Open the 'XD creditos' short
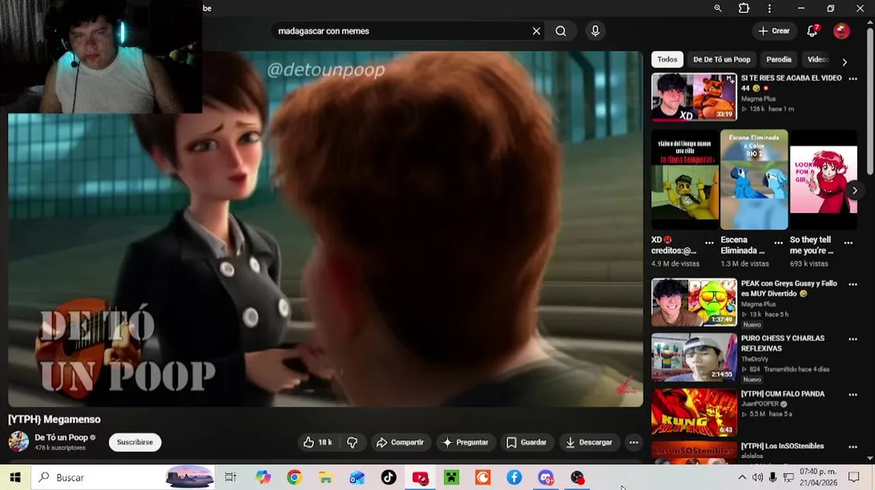The height and width of the screenshot is (490, 875). click(685, 180)
